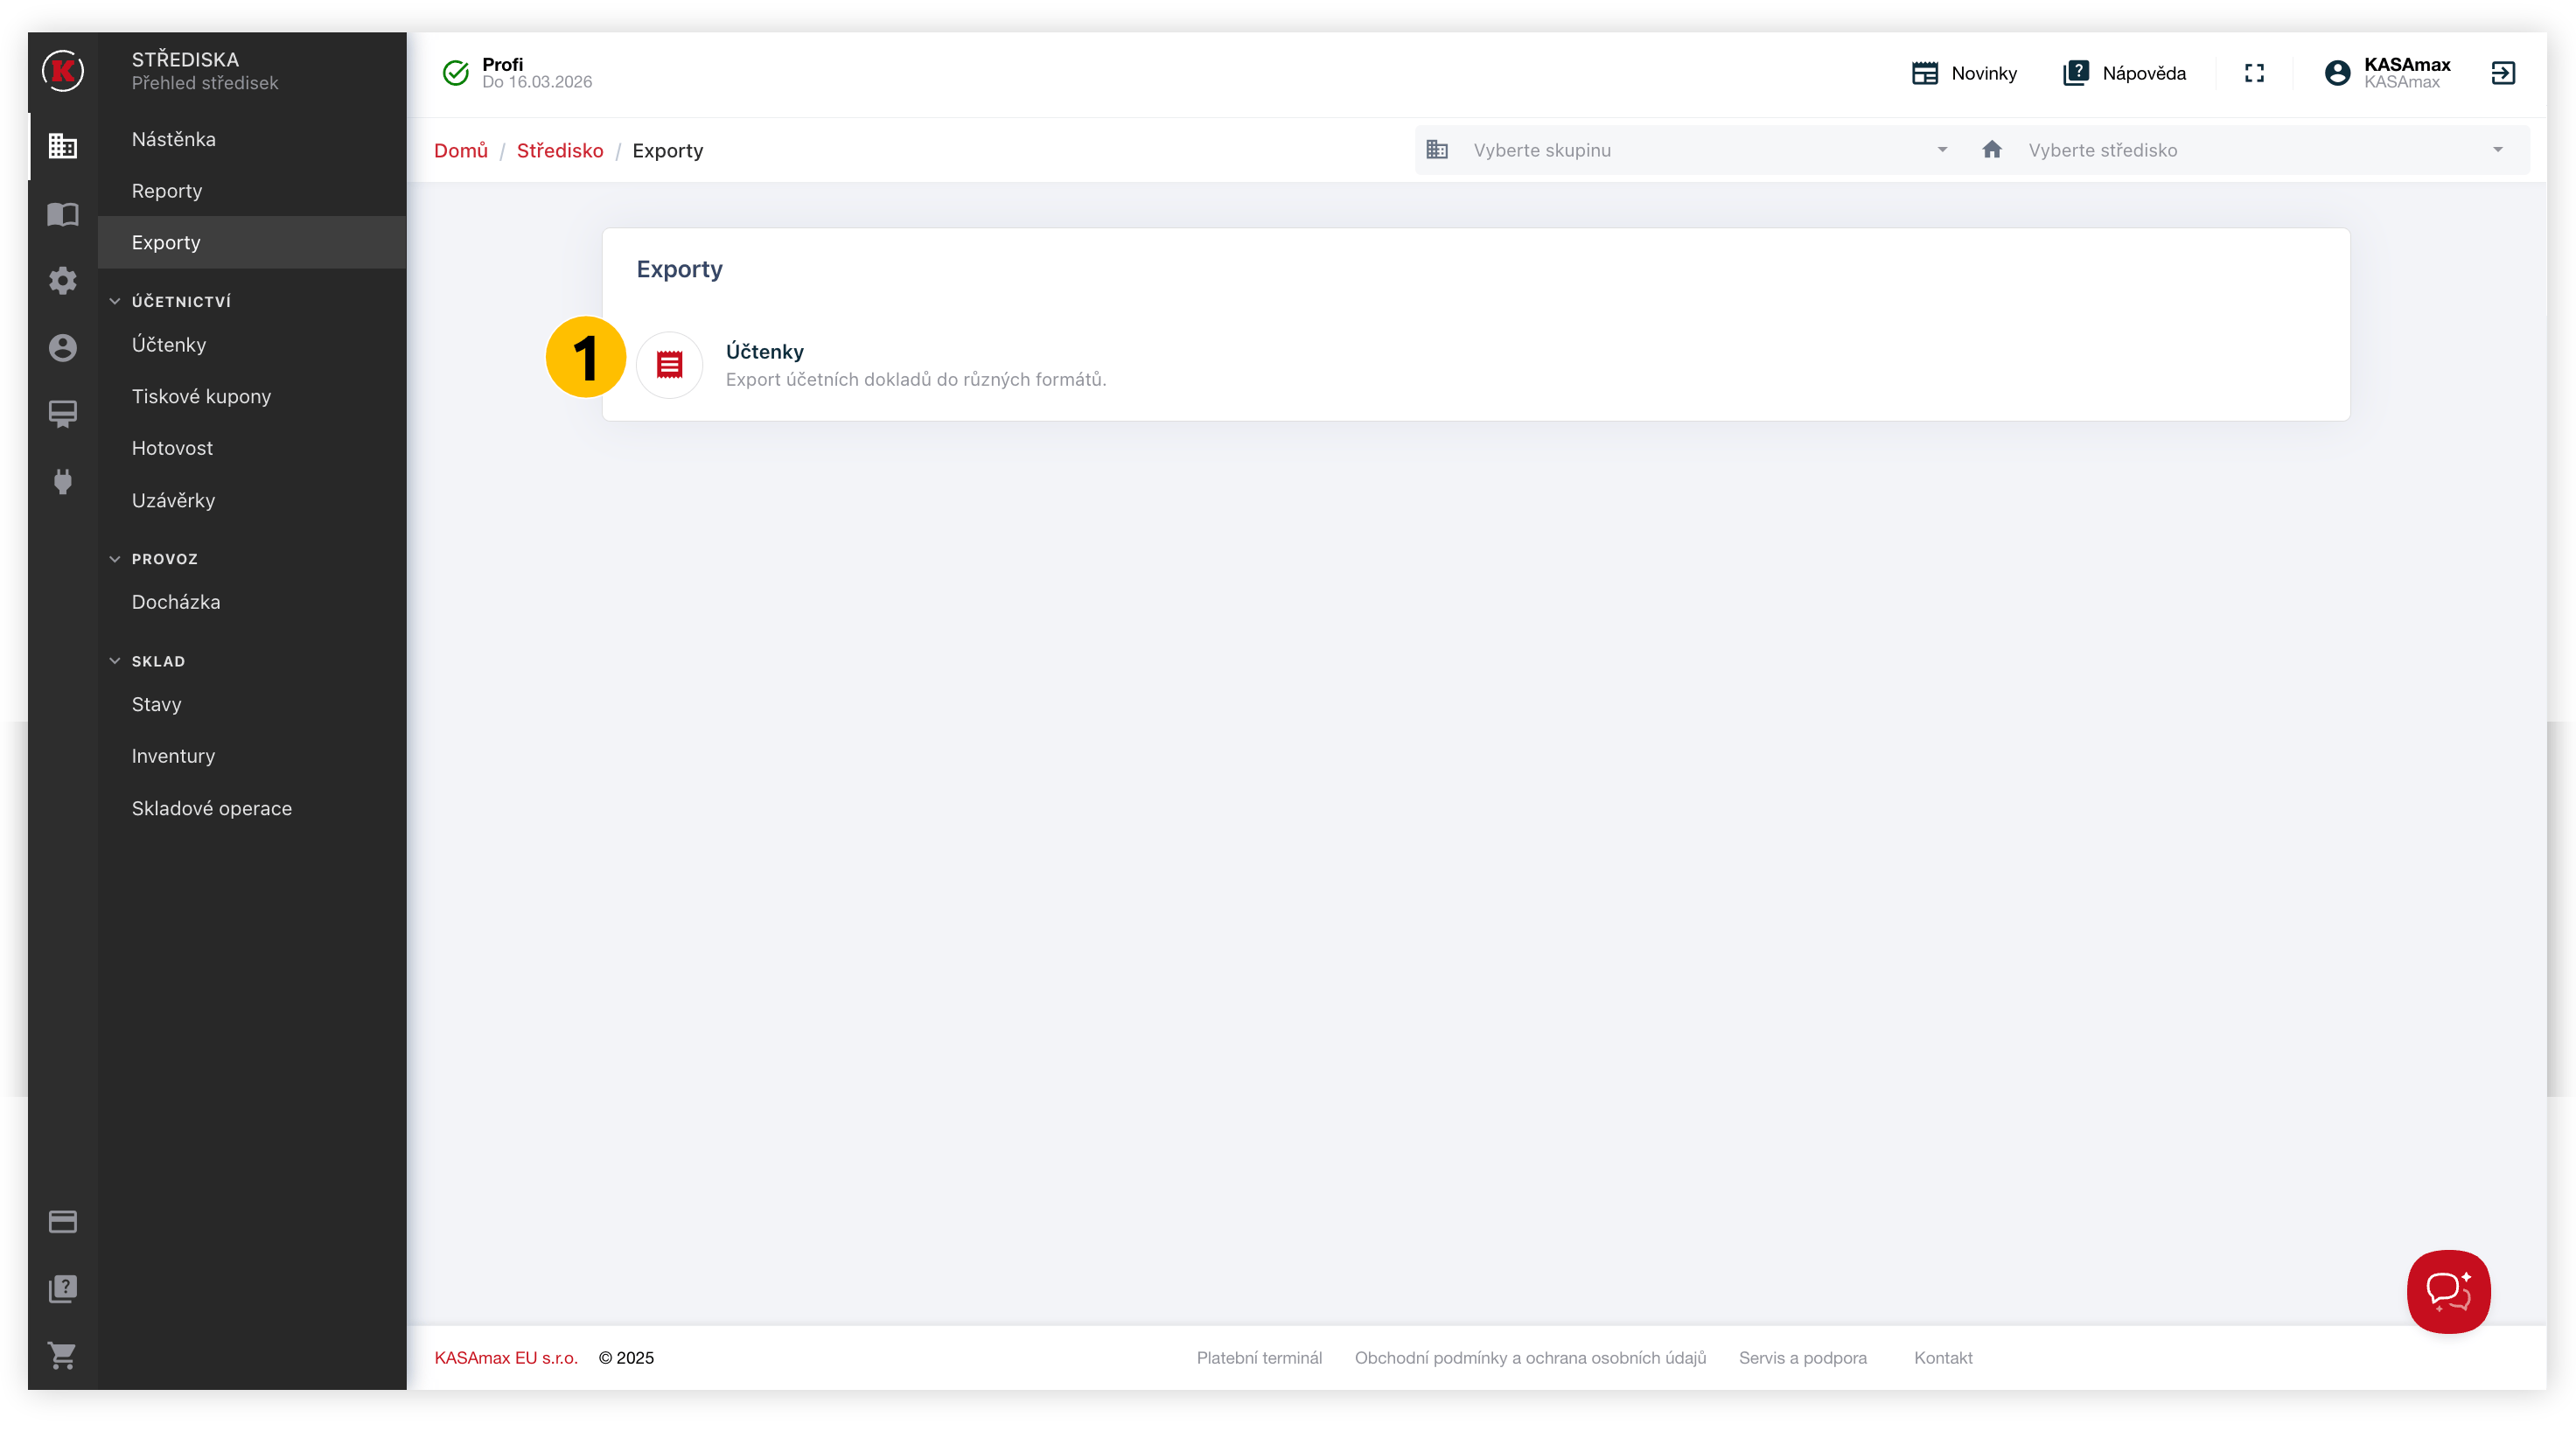Open the shopping cart icon
2576x1431 pixels.
[62, 1355]
